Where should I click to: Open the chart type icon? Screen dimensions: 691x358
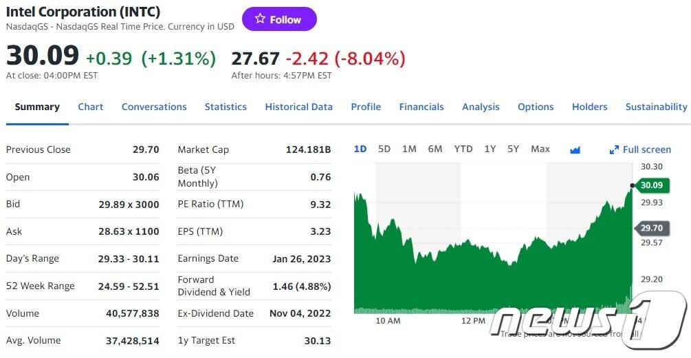tap(575, 149)
